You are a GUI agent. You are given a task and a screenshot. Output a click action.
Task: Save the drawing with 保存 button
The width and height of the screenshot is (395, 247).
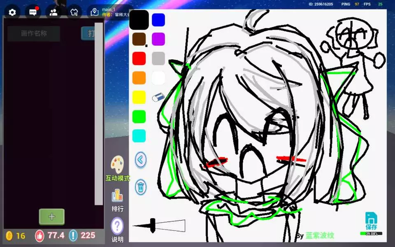point(371,221)
